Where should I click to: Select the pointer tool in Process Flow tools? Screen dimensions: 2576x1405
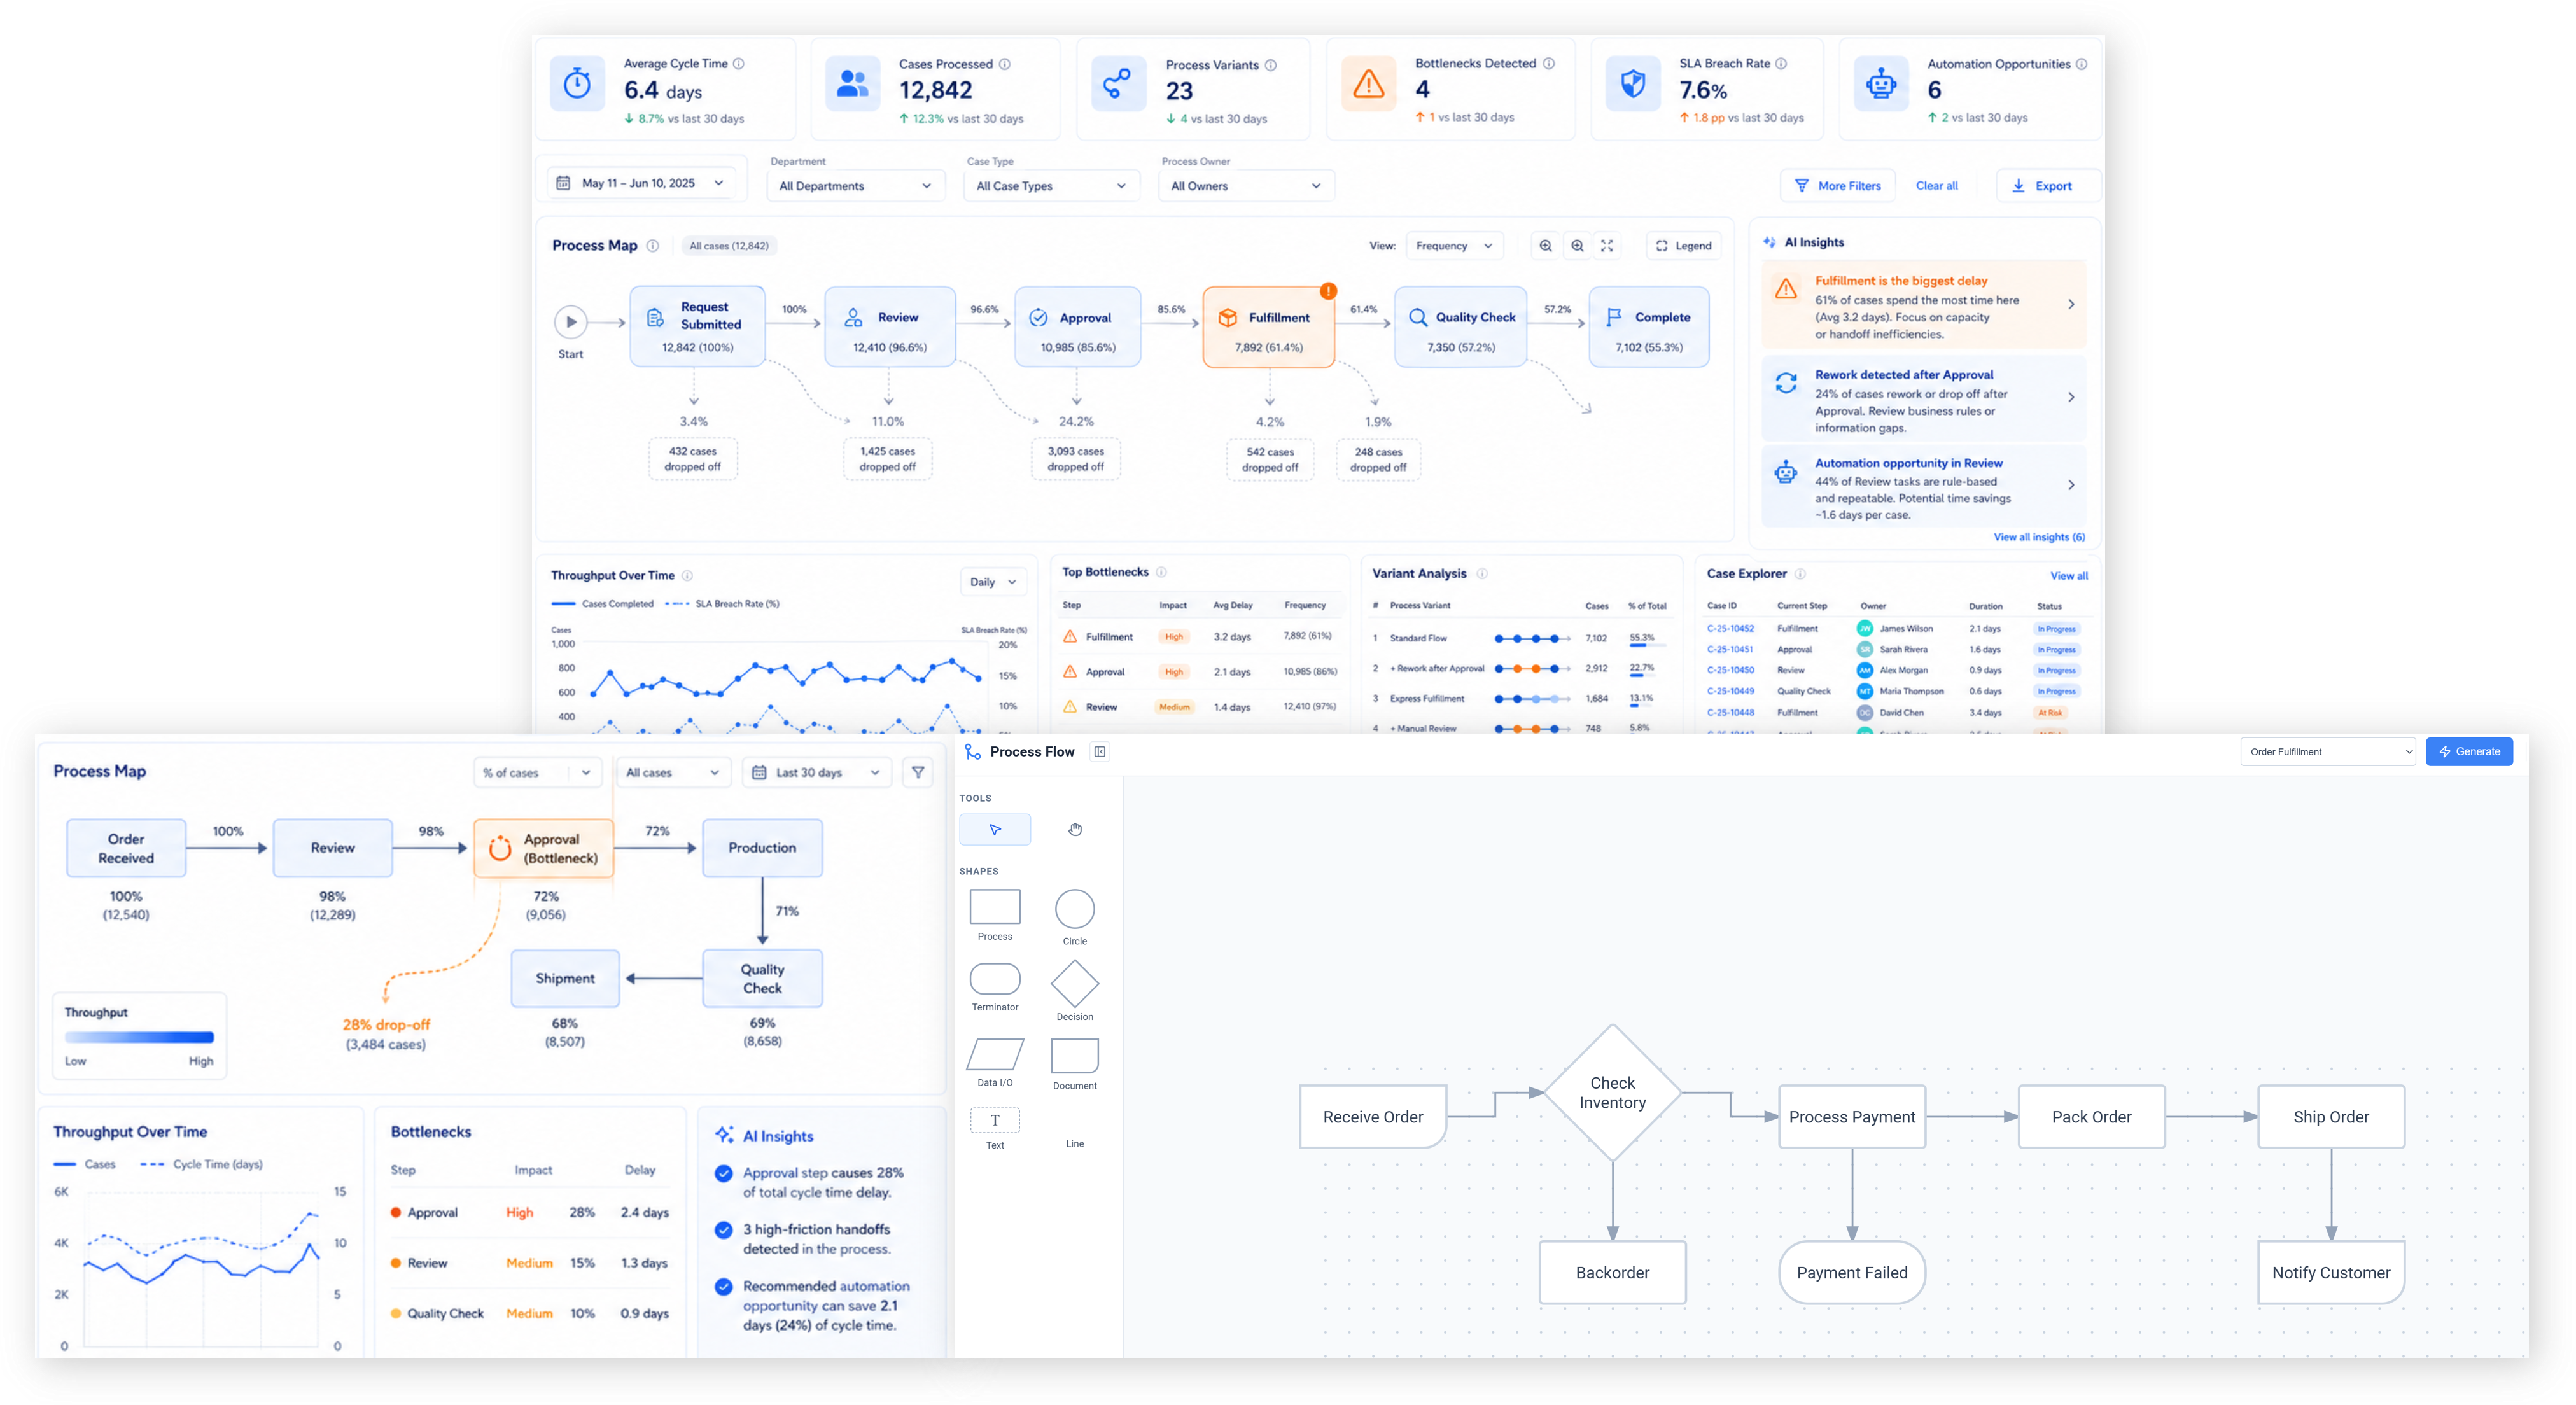[x=995, y=830]
